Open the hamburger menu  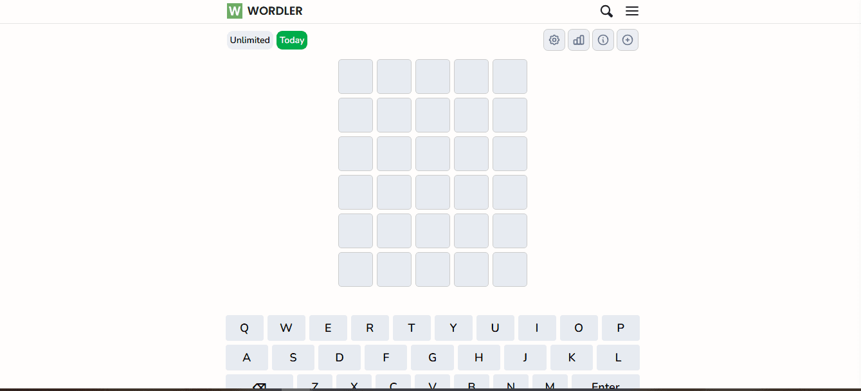click(x=632, y=11)
